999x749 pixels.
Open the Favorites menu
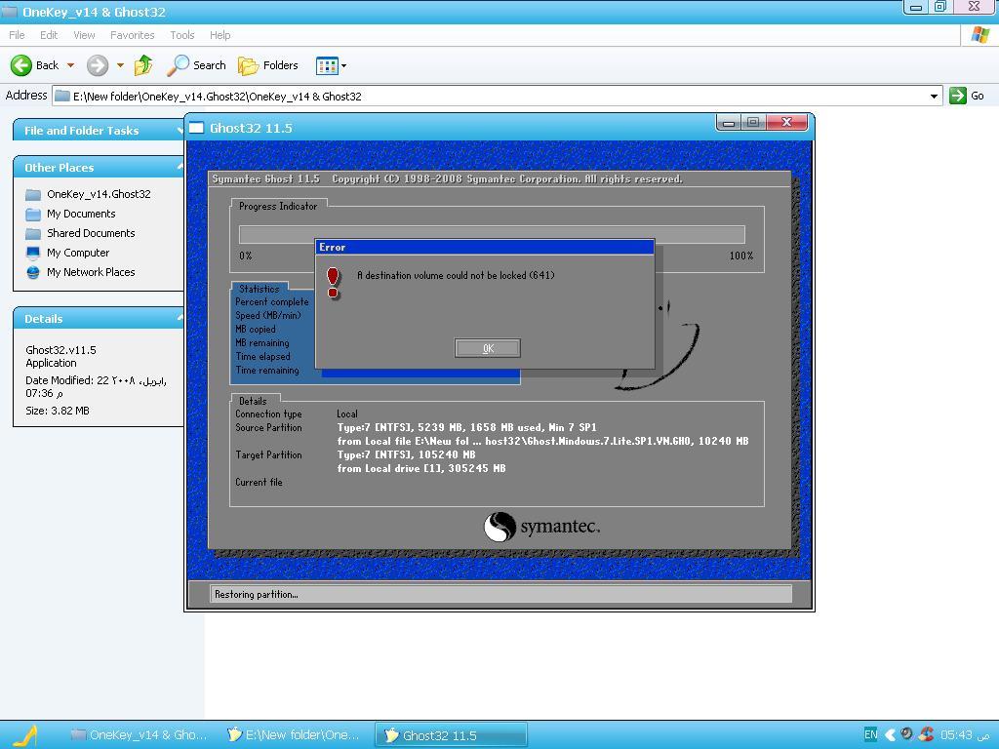[x=133, y=35]
